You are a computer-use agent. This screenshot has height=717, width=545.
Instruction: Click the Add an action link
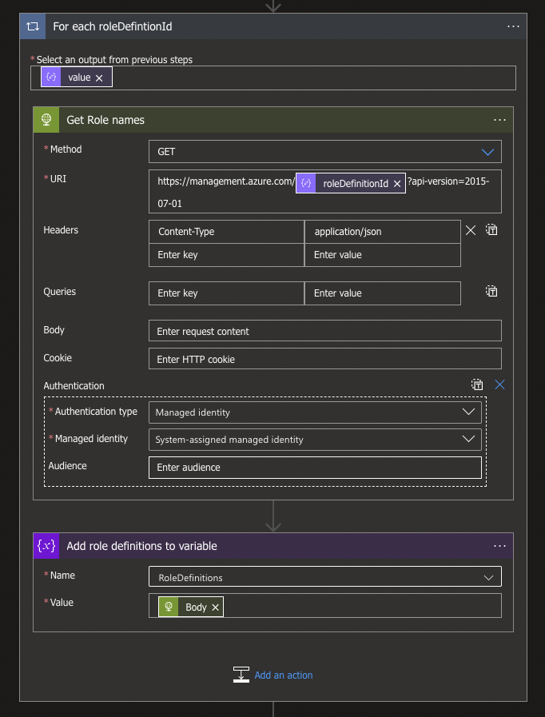pyautogui.click(x=283, y=675)
